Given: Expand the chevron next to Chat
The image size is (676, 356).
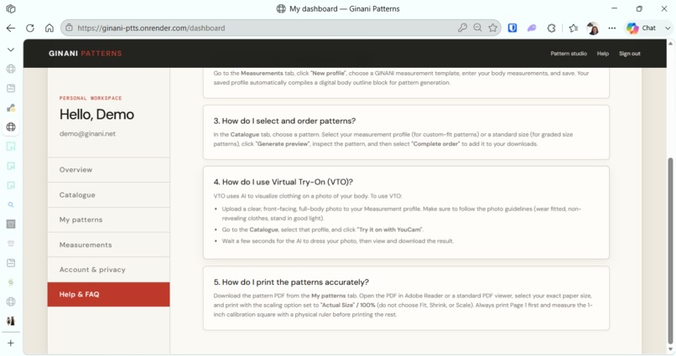Looking at the screenshot, I should coord(668,28).
